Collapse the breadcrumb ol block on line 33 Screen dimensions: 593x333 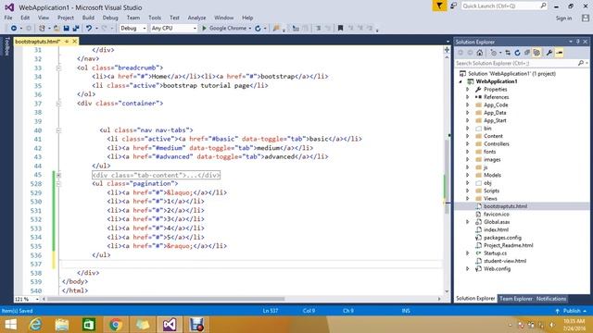click(58, 68)
